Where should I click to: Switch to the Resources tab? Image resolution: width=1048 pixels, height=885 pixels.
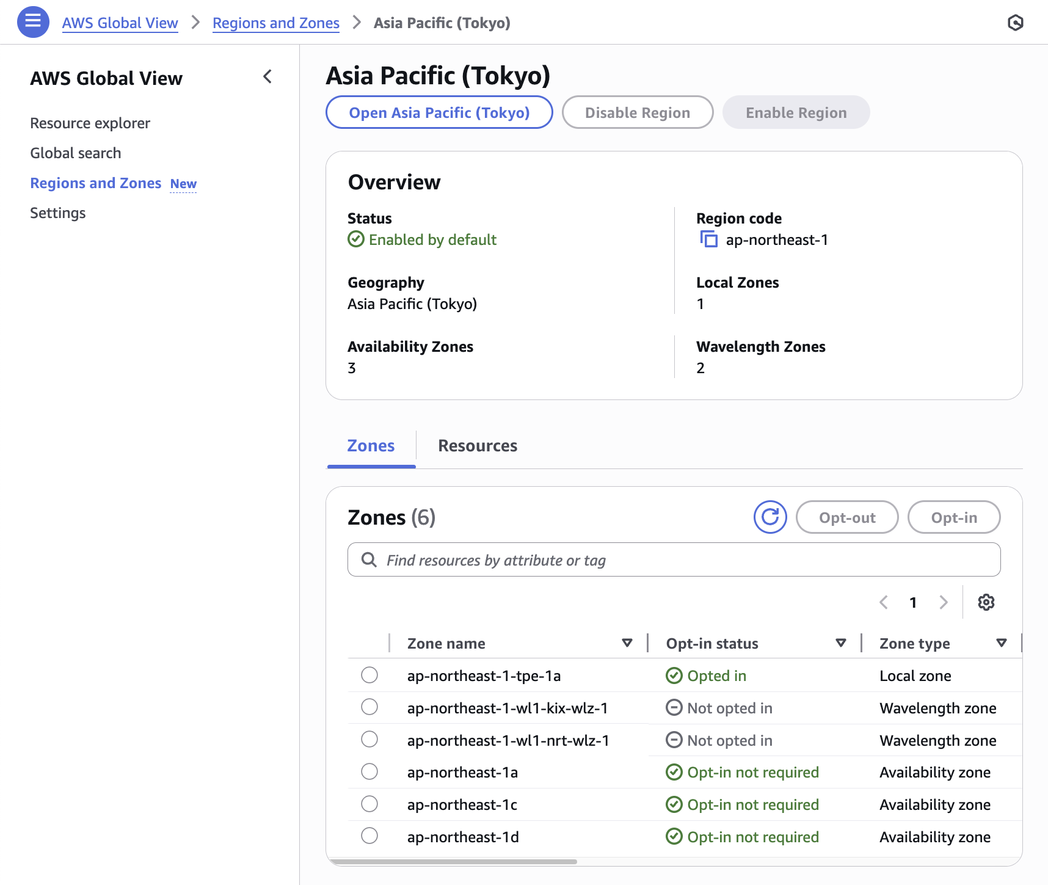point(477,446)
